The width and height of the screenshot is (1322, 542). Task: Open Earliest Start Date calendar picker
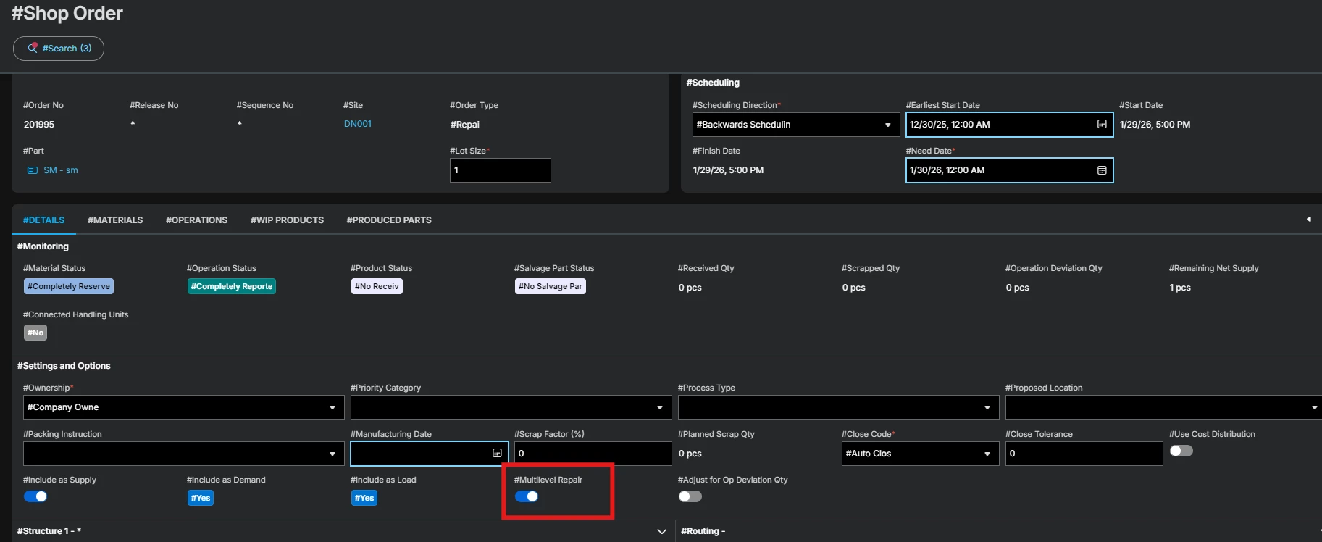pyautogui.click(x=1101, y=125)
